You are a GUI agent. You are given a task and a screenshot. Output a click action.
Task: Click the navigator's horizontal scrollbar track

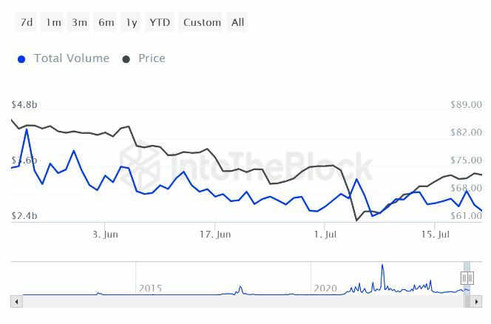(244, 301)
